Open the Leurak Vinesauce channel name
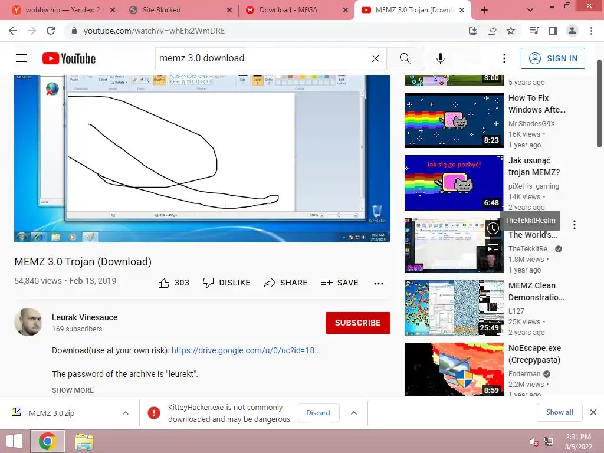604x453 pixels. point(85,317)
